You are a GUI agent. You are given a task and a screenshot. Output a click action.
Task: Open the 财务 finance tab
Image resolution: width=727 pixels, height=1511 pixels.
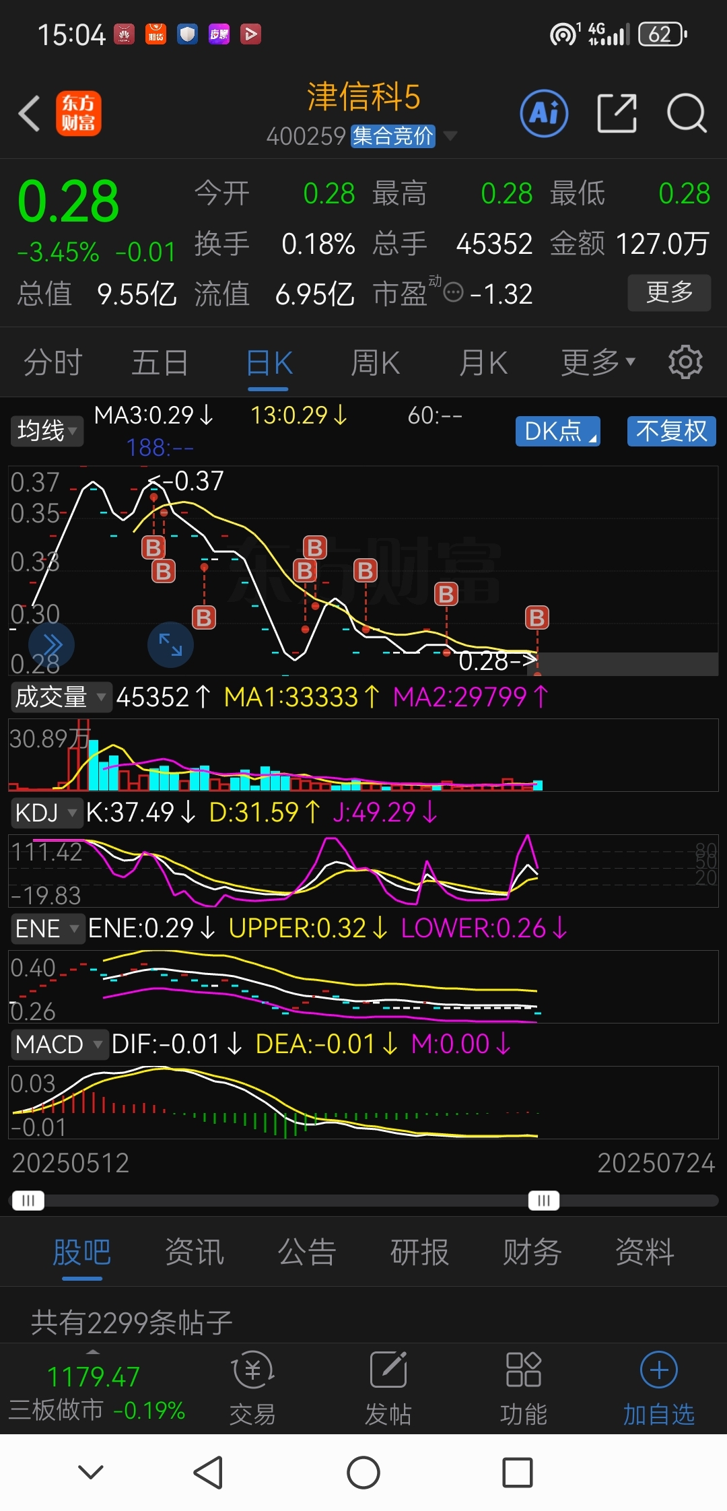point(532,1252)
